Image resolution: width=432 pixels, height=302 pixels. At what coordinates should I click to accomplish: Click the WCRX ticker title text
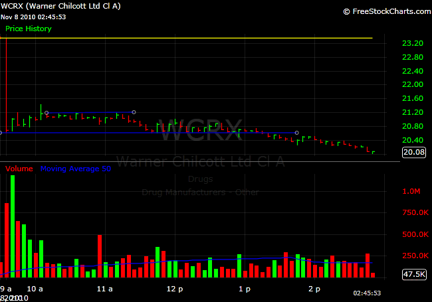point(60,6)
